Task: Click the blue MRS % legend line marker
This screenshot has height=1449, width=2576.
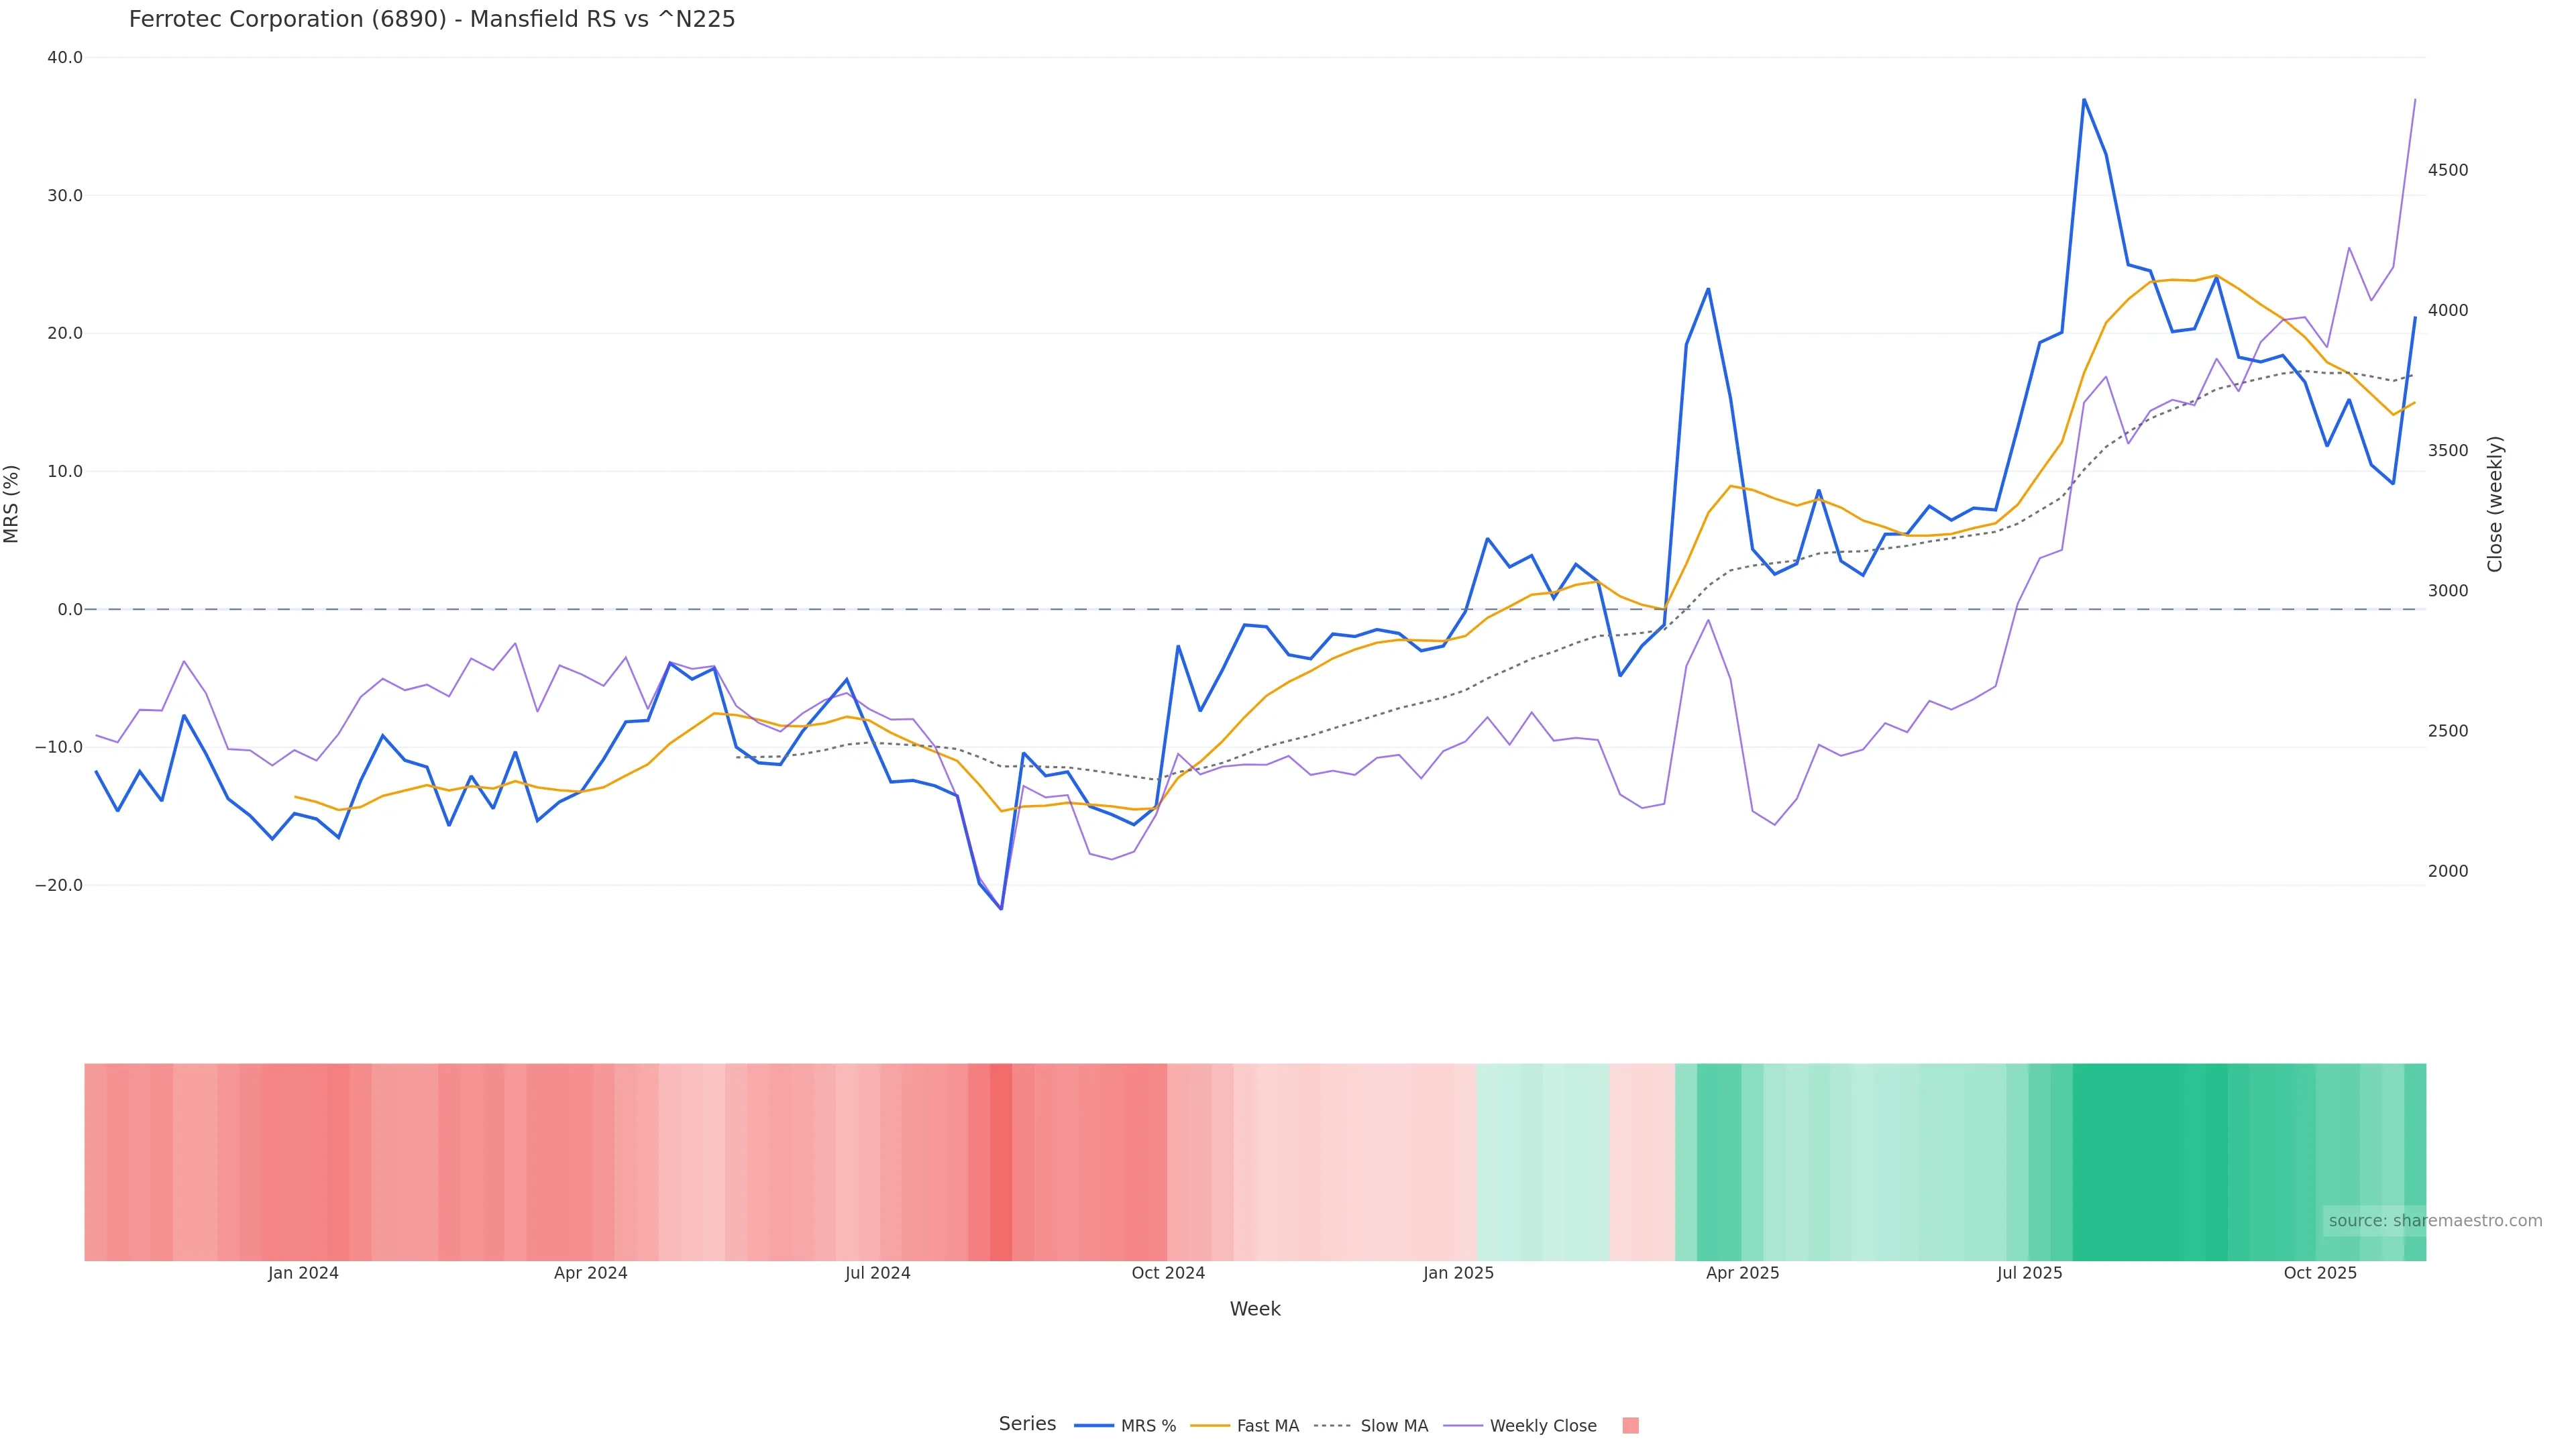Action: tap(1094, 1426)
